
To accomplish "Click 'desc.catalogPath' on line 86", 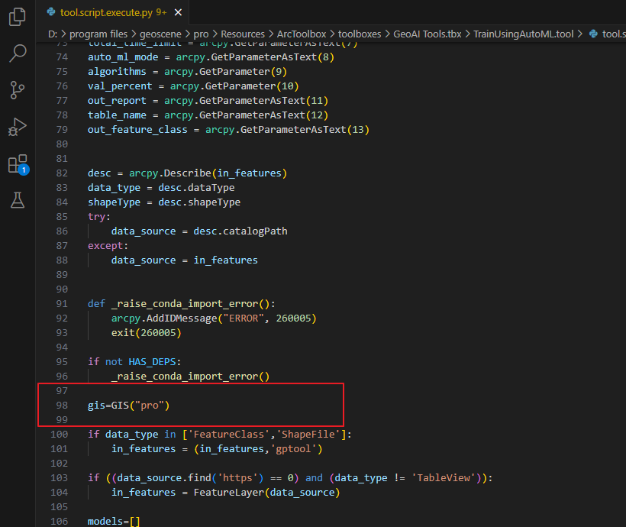I will coord(240,231).
